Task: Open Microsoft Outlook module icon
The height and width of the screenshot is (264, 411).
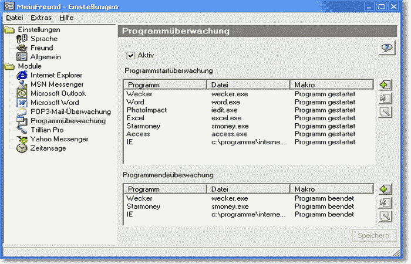Action: click(x=22, y=93)
